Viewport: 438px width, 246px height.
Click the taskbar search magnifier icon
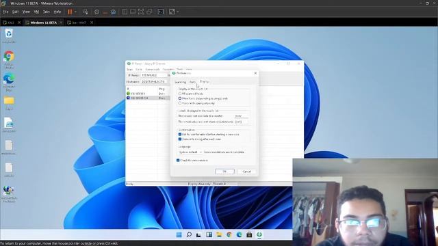[189, 234]
